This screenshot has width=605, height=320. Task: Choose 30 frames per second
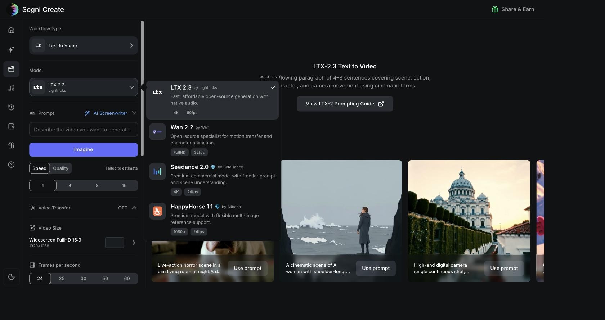coord(84,278)
